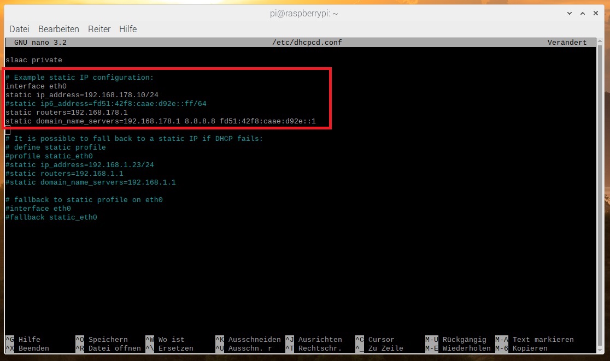Click the static ip_address=192.168.178.10/24 line
The image size is (610, 361).
[x=82, y=95]
